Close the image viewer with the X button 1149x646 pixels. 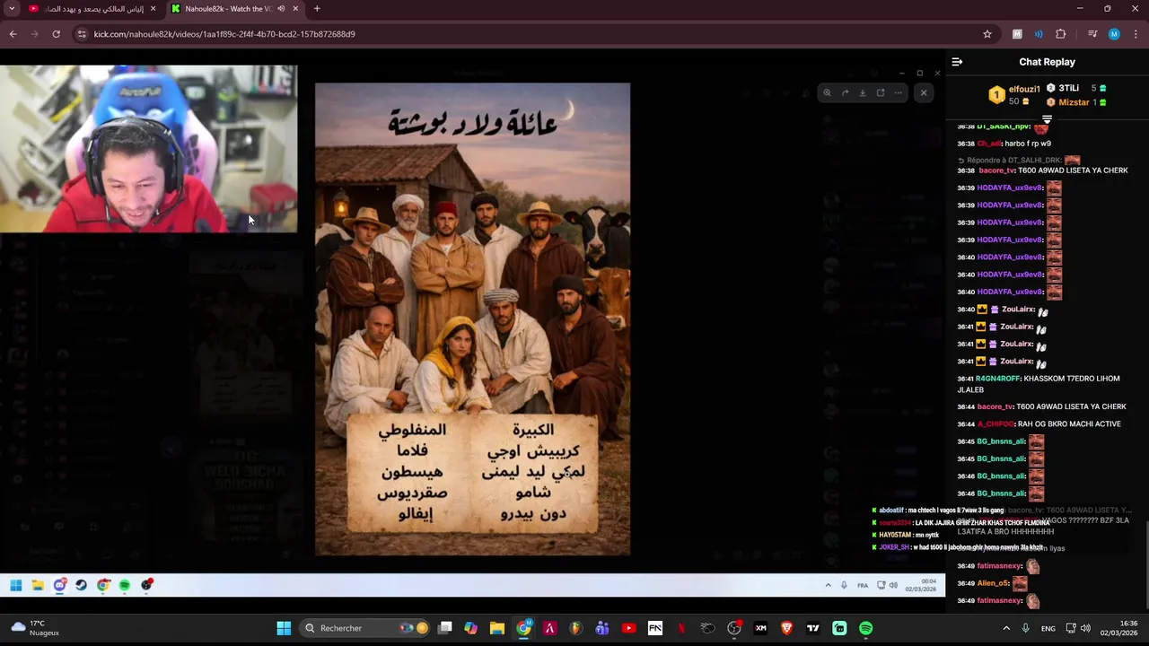[x=923, y=92]
